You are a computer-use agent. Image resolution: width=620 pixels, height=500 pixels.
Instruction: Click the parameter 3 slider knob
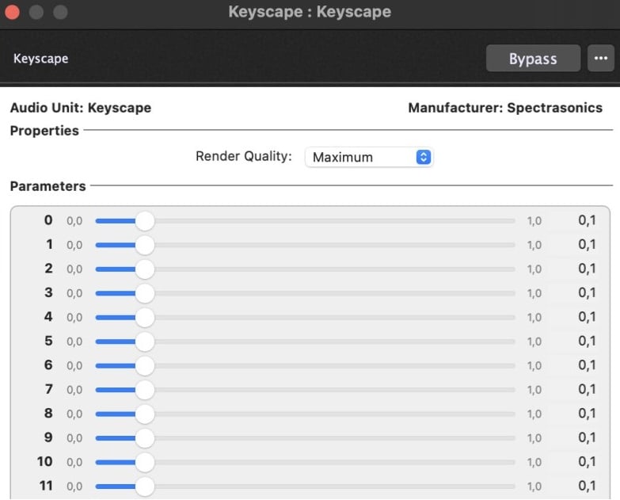(145, 293)
